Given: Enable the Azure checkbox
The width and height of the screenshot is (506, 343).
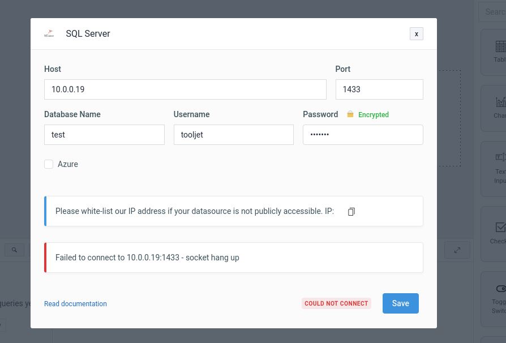Looking at the screenshot, I should click(x=49, y=164).
